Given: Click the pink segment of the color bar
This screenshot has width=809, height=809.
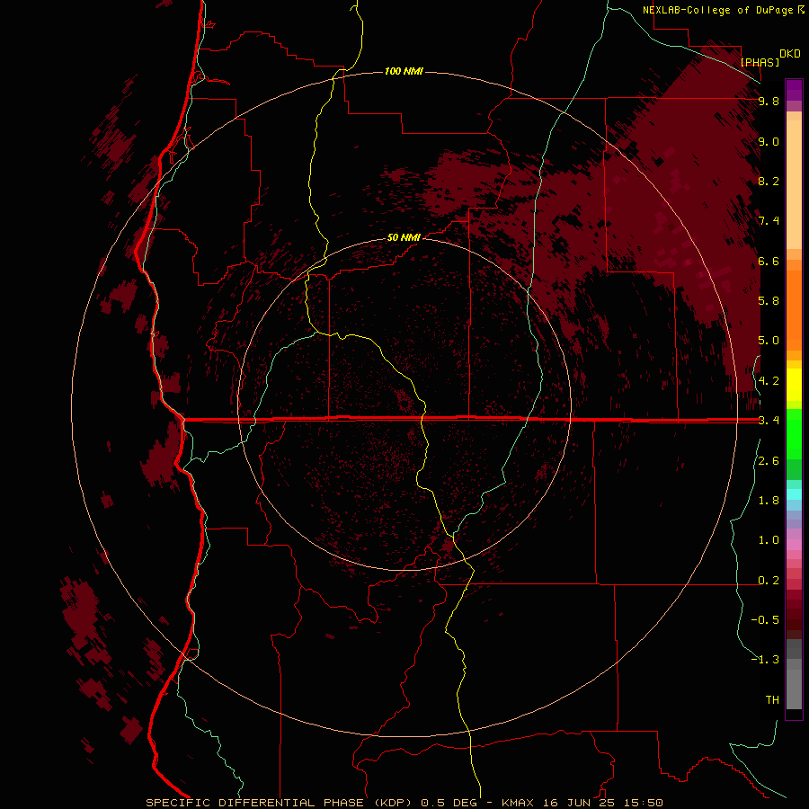Looking at the screenshot, I should (x=794, y=545).
